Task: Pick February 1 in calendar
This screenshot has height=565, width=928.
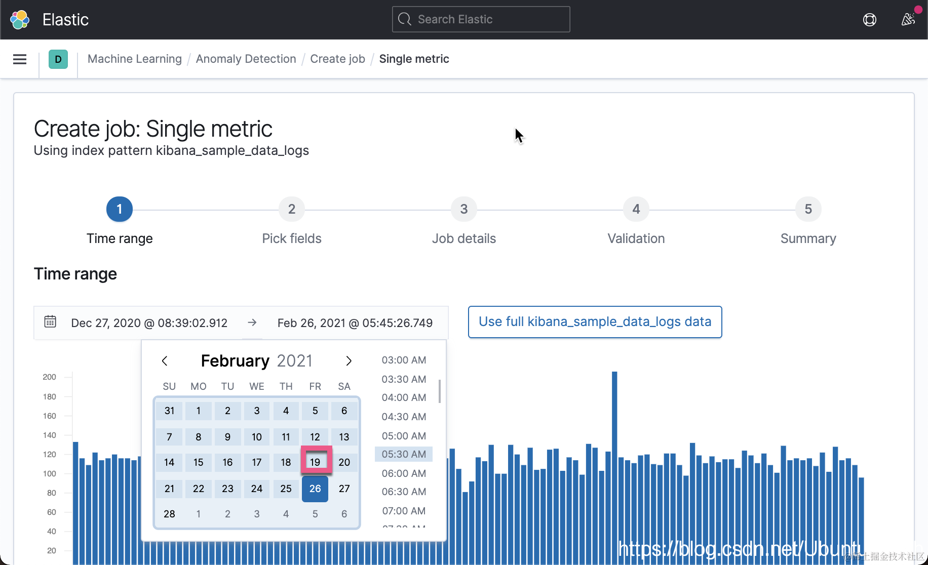Action: pos(199,411)
